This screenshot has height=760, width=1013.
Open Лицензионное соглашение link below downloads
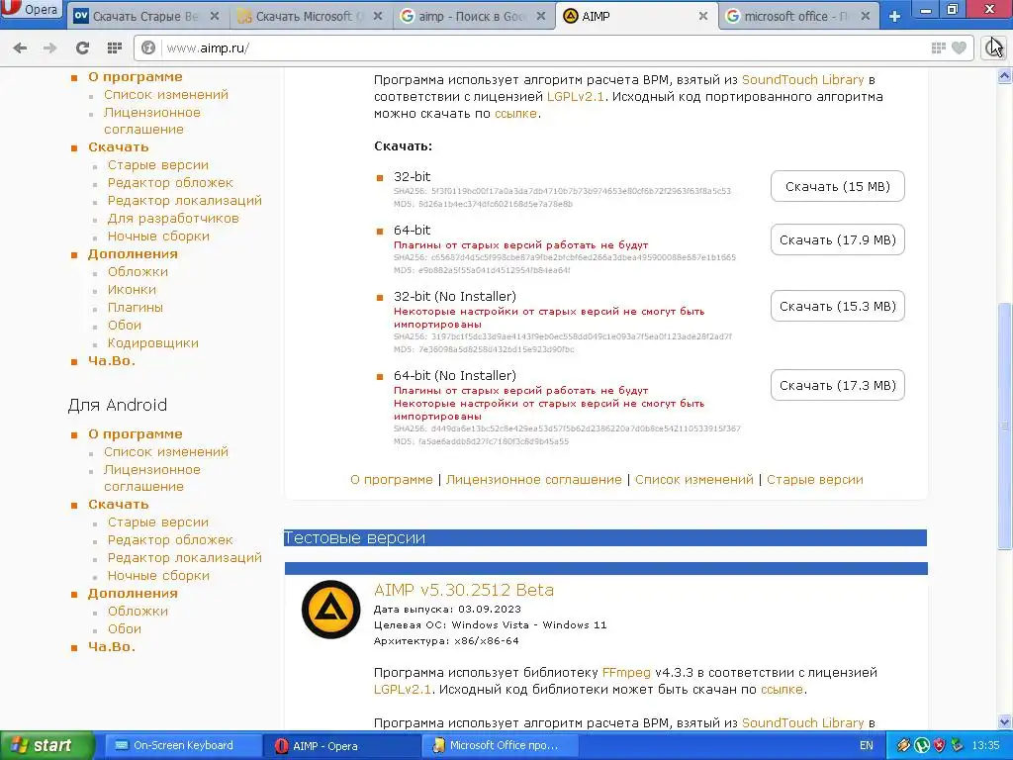pyautogui.click(x=533, y=480)
